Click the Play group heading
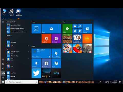 tap(64, 22)
